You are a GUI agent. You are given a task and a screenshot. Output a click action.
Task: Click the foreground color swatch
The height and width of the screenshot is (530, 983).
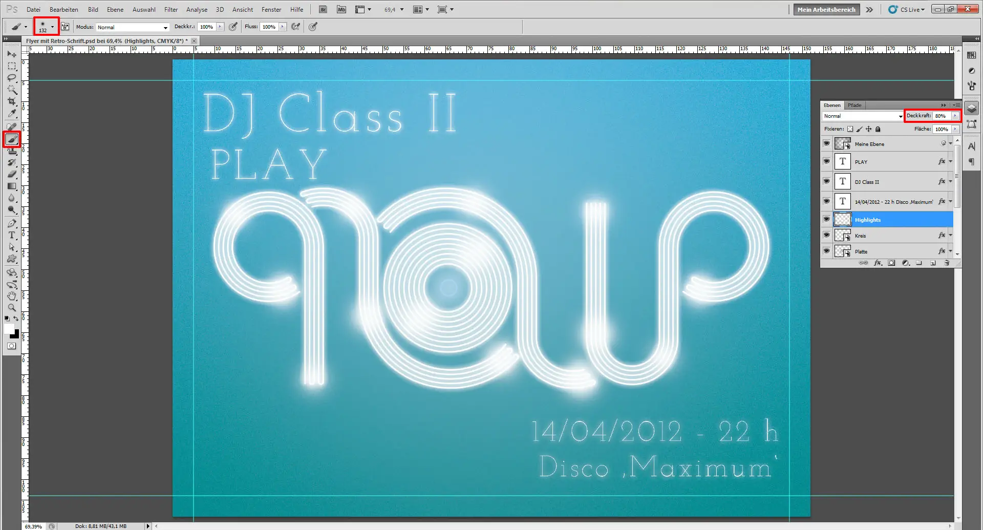9,329
